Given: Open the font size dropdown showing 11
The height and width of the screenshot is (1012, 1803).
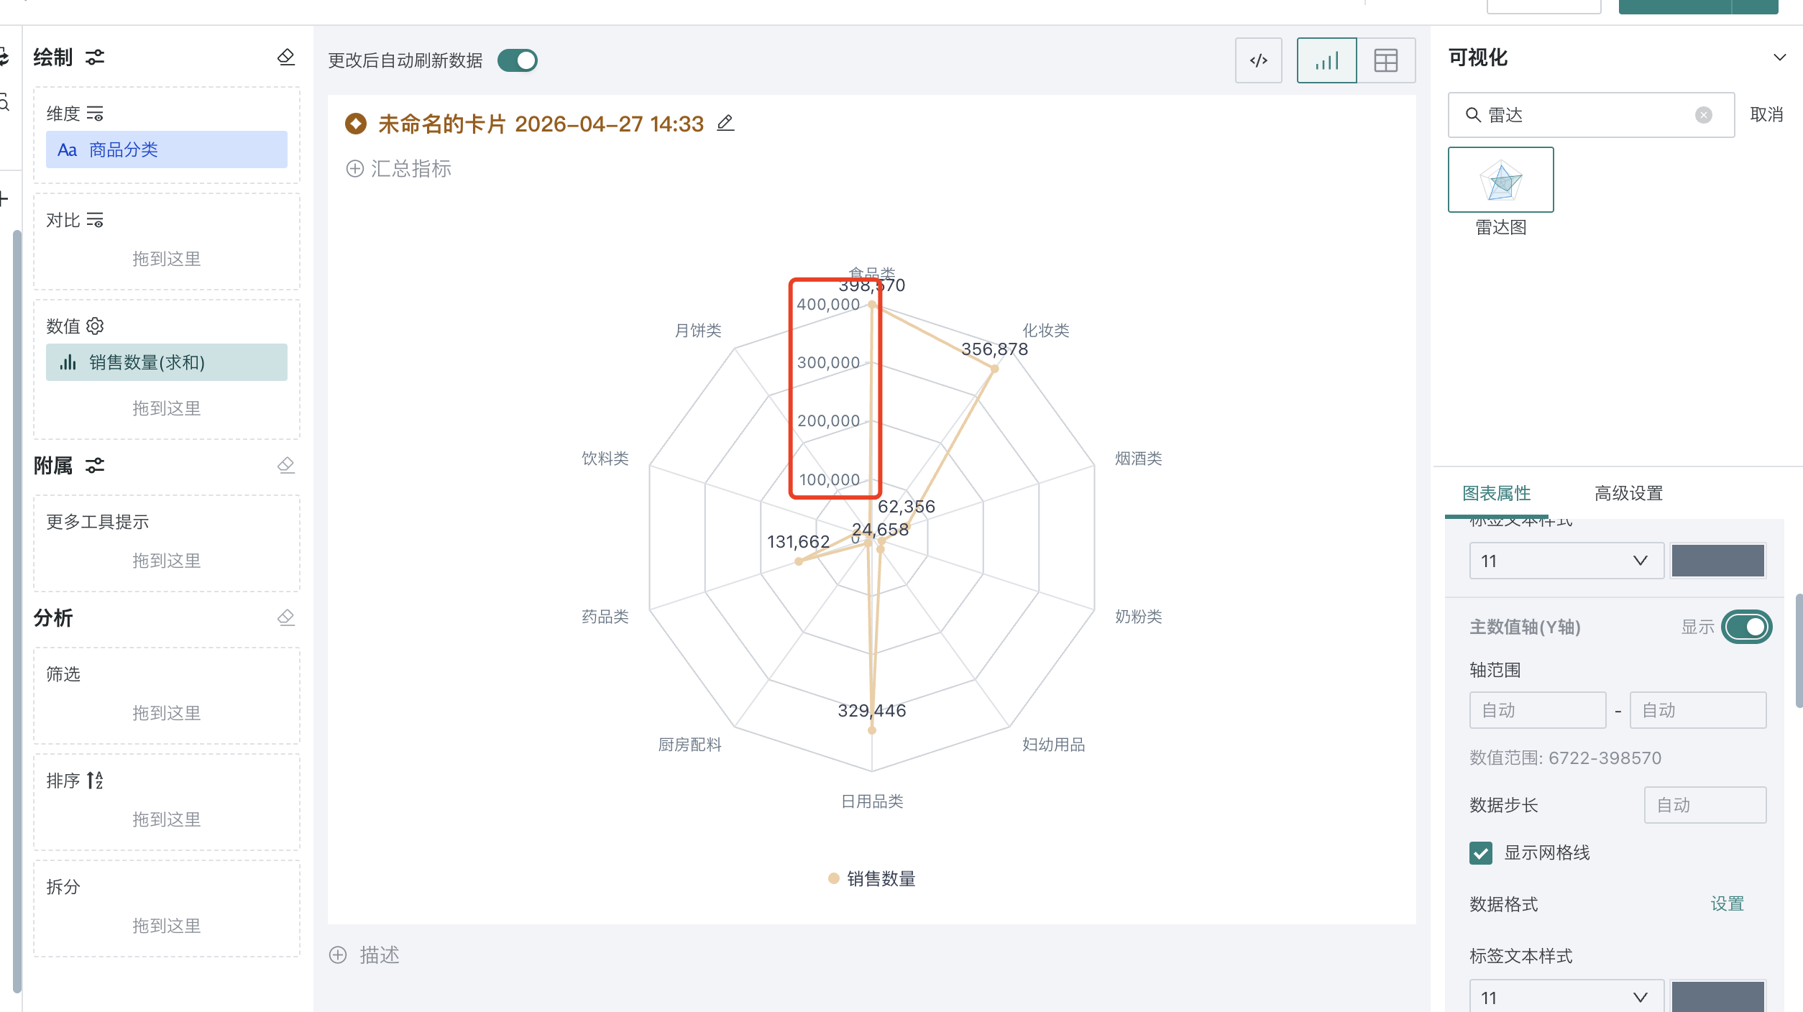Looking at the screenshot, I should pos(1566,561).
